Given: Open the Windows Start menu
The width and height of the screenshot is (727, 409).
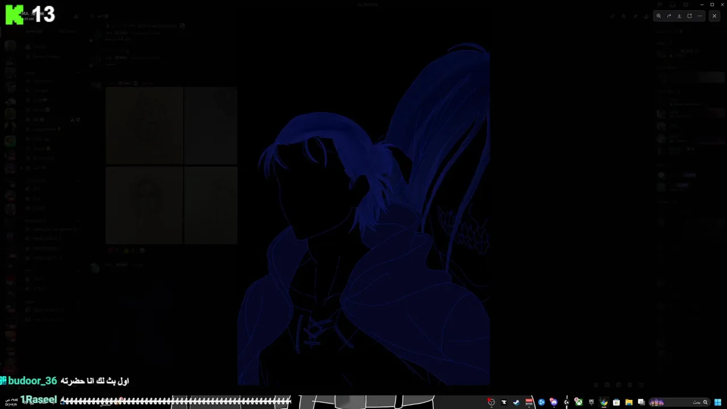Looking at the screenshot, I should pyautogui.click(x=718, y=402).
